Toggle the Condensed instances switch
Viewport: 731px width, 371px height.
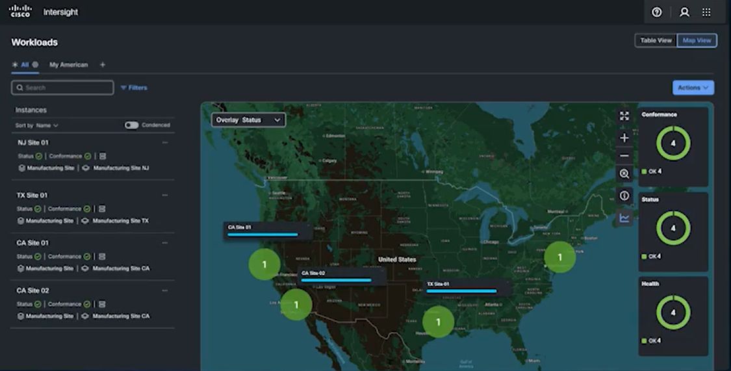point(132,125)
